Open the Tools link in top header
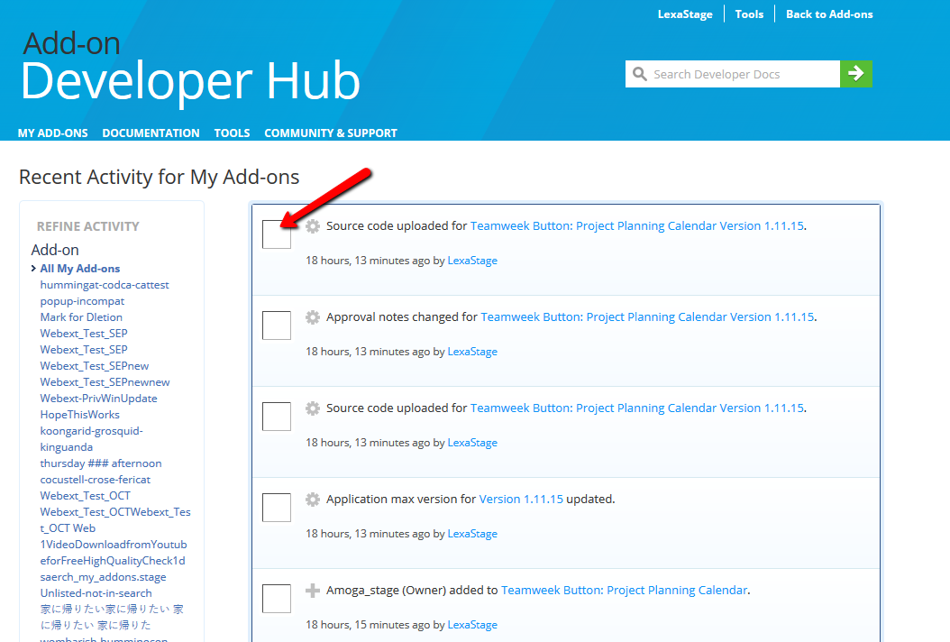 [x=750, y=14]
